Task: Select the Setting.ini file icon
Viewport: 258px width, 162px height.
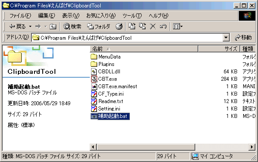Action: tap(94, 109)
